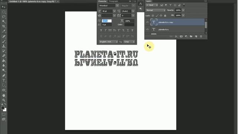
Task: Open the kerning dropdown
Action: (114, 16)
